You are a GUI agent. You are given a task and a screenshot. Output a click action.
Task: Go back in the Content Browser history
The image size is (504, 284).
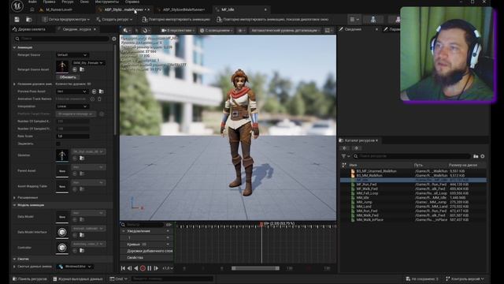pyautogui.click(x=345, y=148)
